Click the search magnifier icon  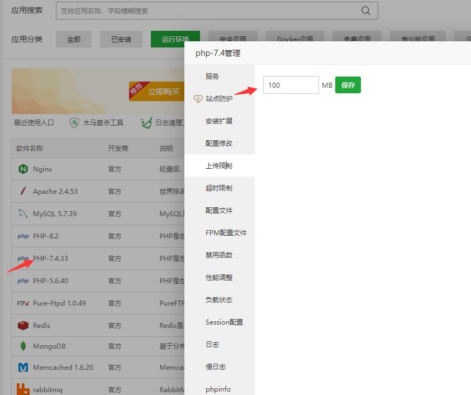tap(365, 11)
